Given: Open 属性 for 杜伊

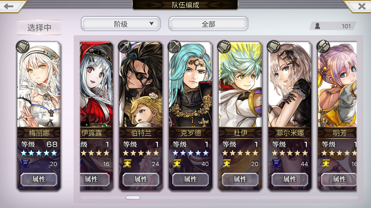Looking at the screenshot, I should tap(240, 179).
